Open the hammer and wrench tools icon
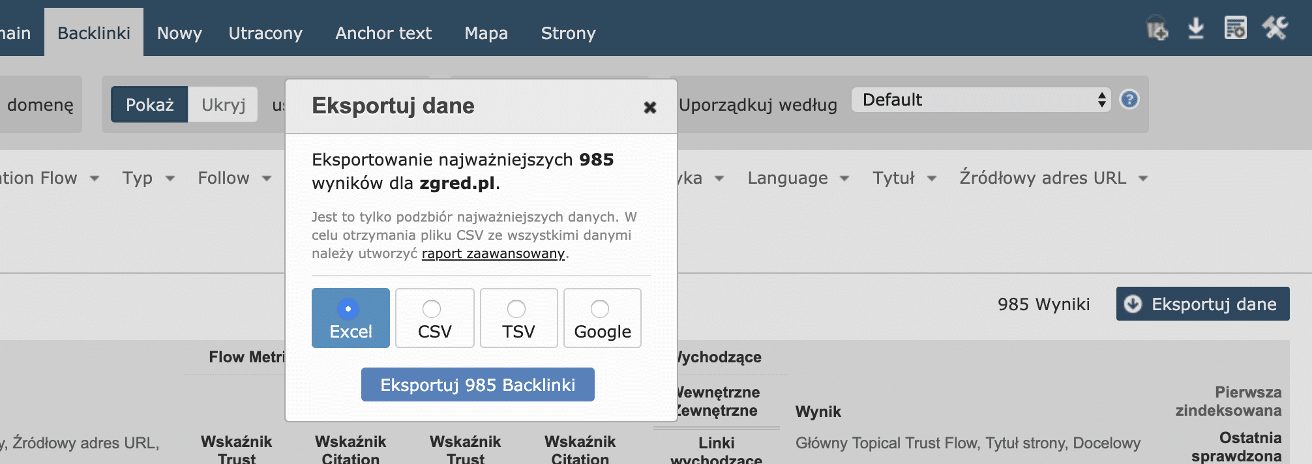Viewport: 1312px width, 464px height. (x=1275, y=29)
